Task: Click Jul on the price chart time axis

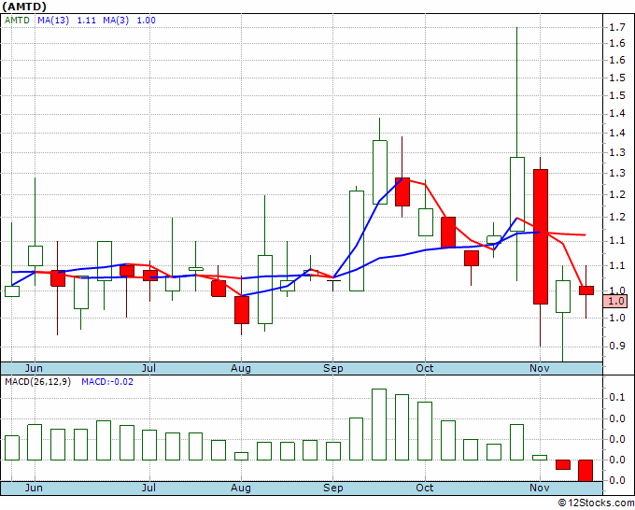Action: [x=149, y=368]
